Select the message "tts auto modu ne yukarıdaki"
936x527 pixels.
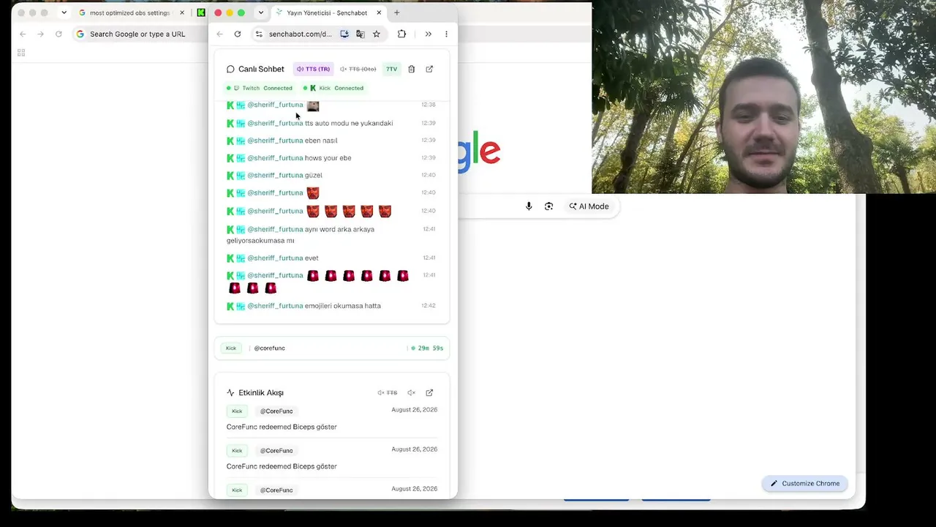point(349,123)
